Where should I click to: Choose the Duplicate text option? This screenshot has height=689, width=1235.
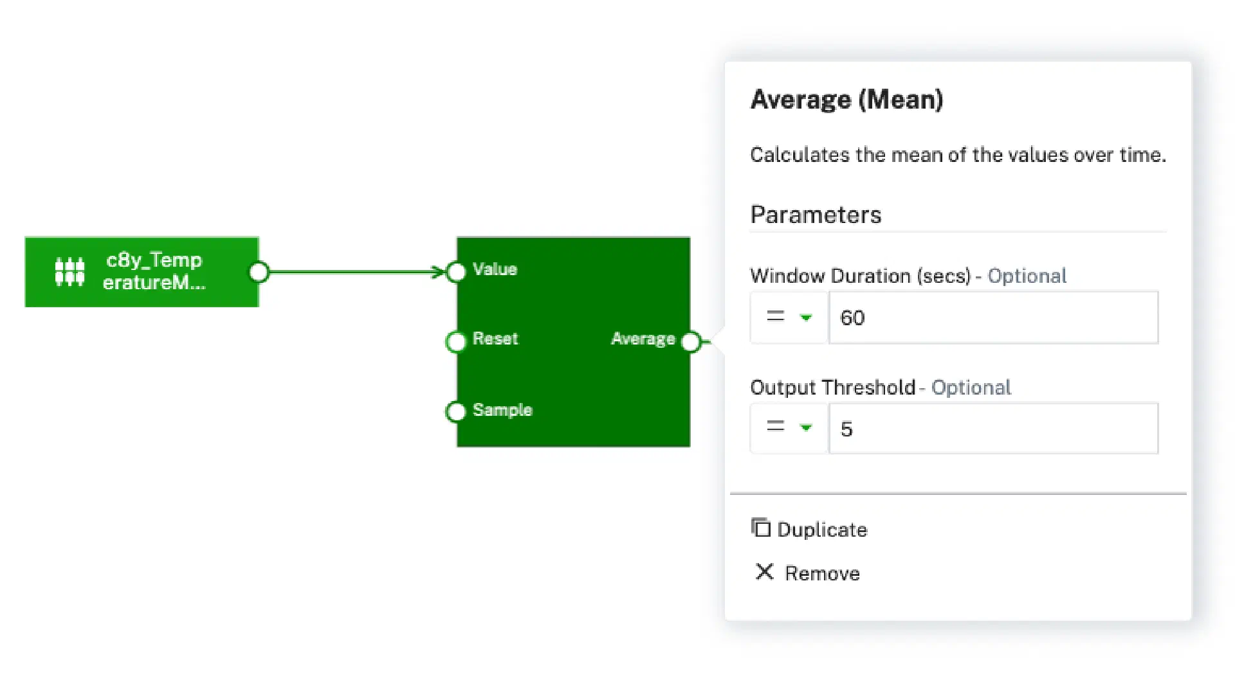click(x=821, y=530)
